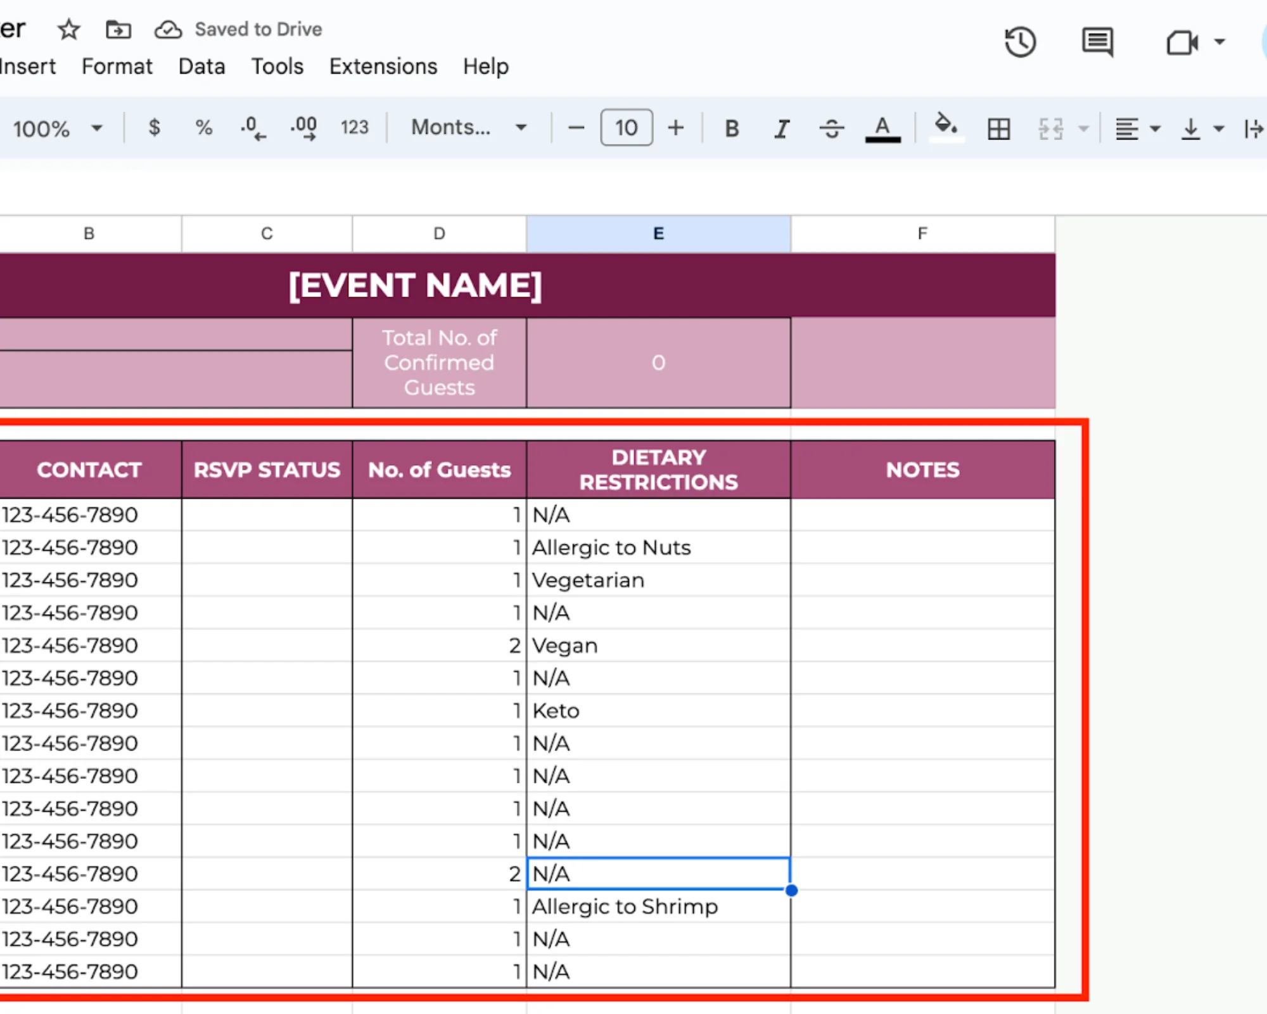Click the borders grid icon

click(x=999, y=129)
